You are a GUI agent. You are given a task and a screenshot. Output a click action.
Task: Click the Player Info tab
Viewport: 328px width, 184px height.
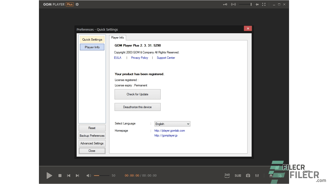point(117,38)
